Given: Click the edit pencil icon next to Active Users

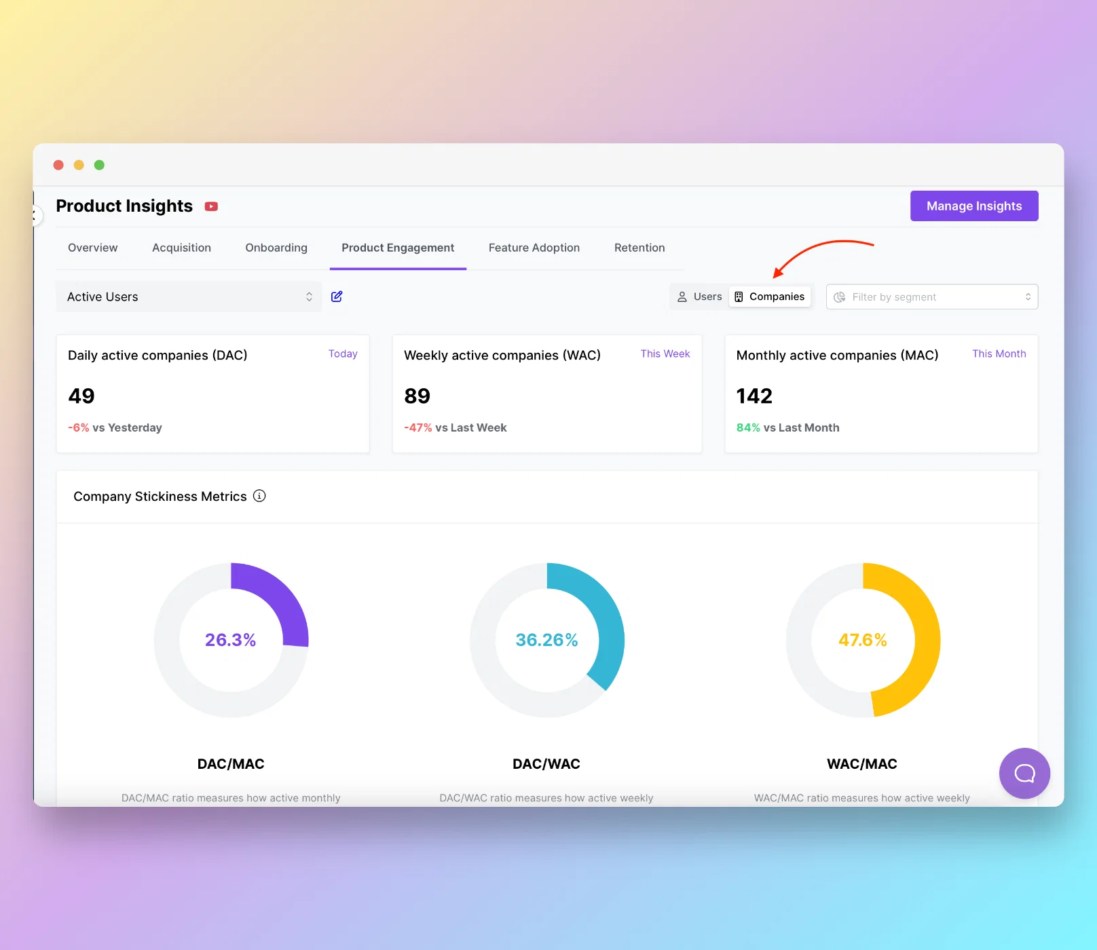Looking at the screenshot, I should point(337,297).
